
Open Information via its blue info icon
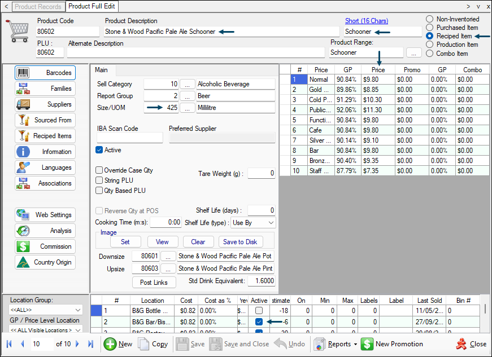tap(23, 152)
